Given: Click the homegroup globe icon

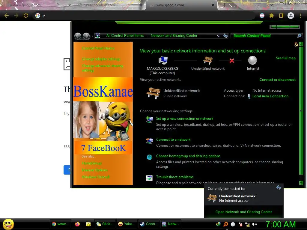Looking at the screenshot, I should [149, 157].
